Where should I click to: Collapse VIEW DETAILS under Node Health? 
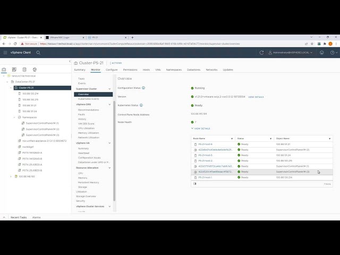tap(201, 129)
